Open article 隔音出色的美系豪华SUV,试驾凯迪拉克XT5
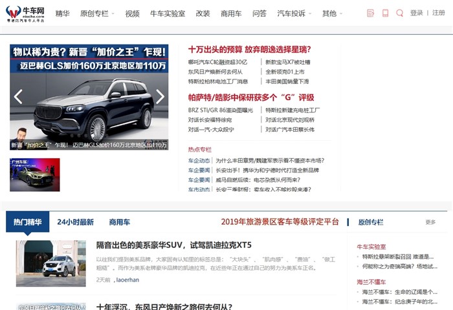 [x=174, y=245]
